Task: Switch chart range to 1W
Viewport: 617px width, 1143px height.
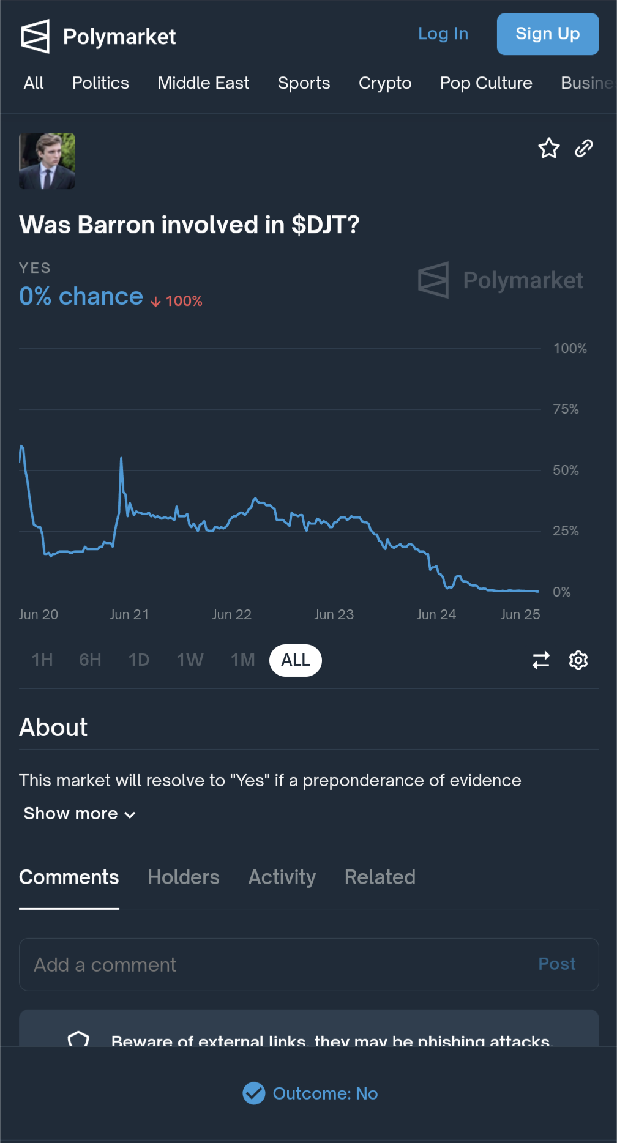Action: tap(190, 660)
